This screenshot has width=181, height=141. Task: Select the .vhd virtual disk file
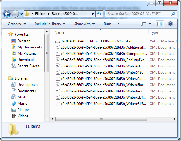point(96,41)
